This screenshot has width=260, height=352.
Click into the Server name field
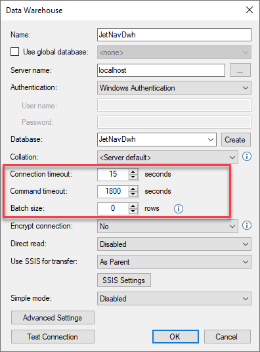(x=162, y=70)
